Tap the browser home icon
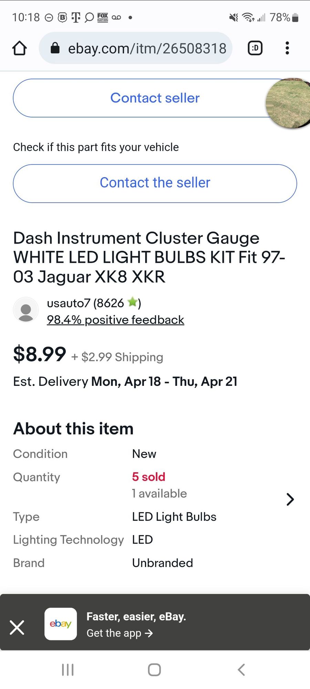 [20, 48]
